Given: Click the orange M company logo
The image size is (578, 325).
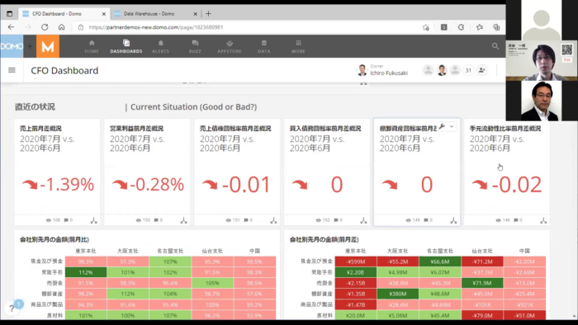Looking at the screenshot, I should click(x=48, y=46).
